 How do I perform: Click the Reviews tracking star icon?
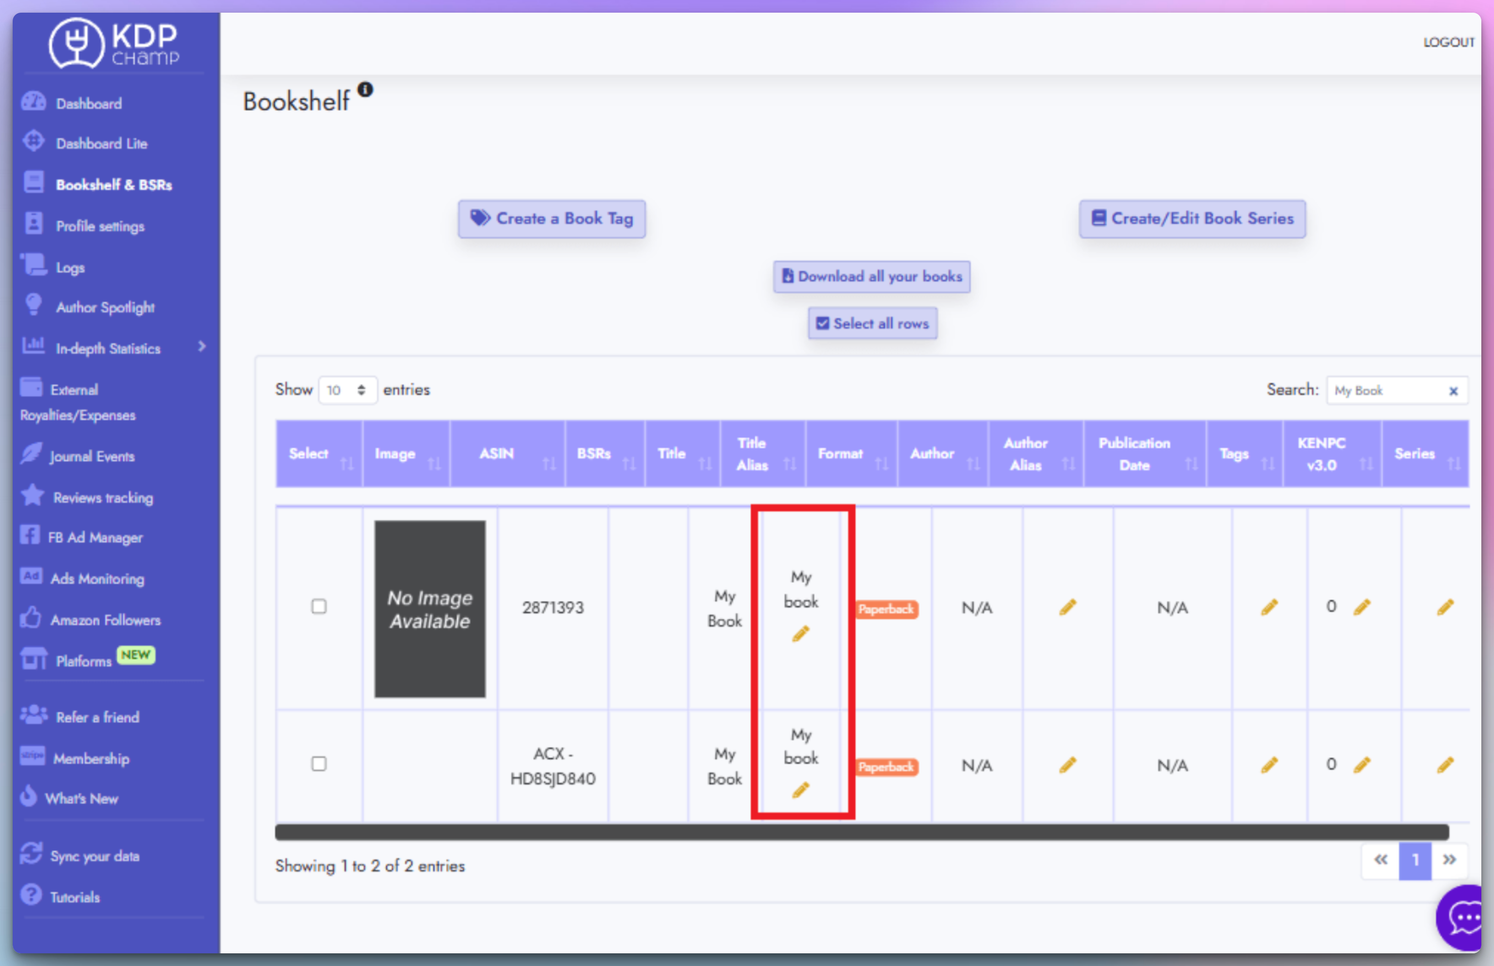point(33,496)
